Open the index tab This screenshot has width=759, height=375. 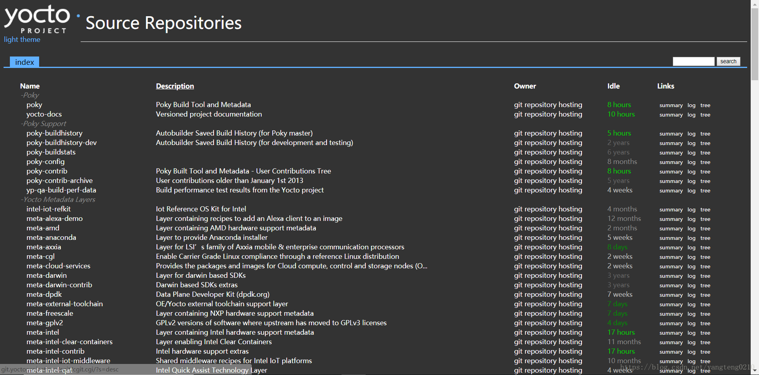(25, 62)
